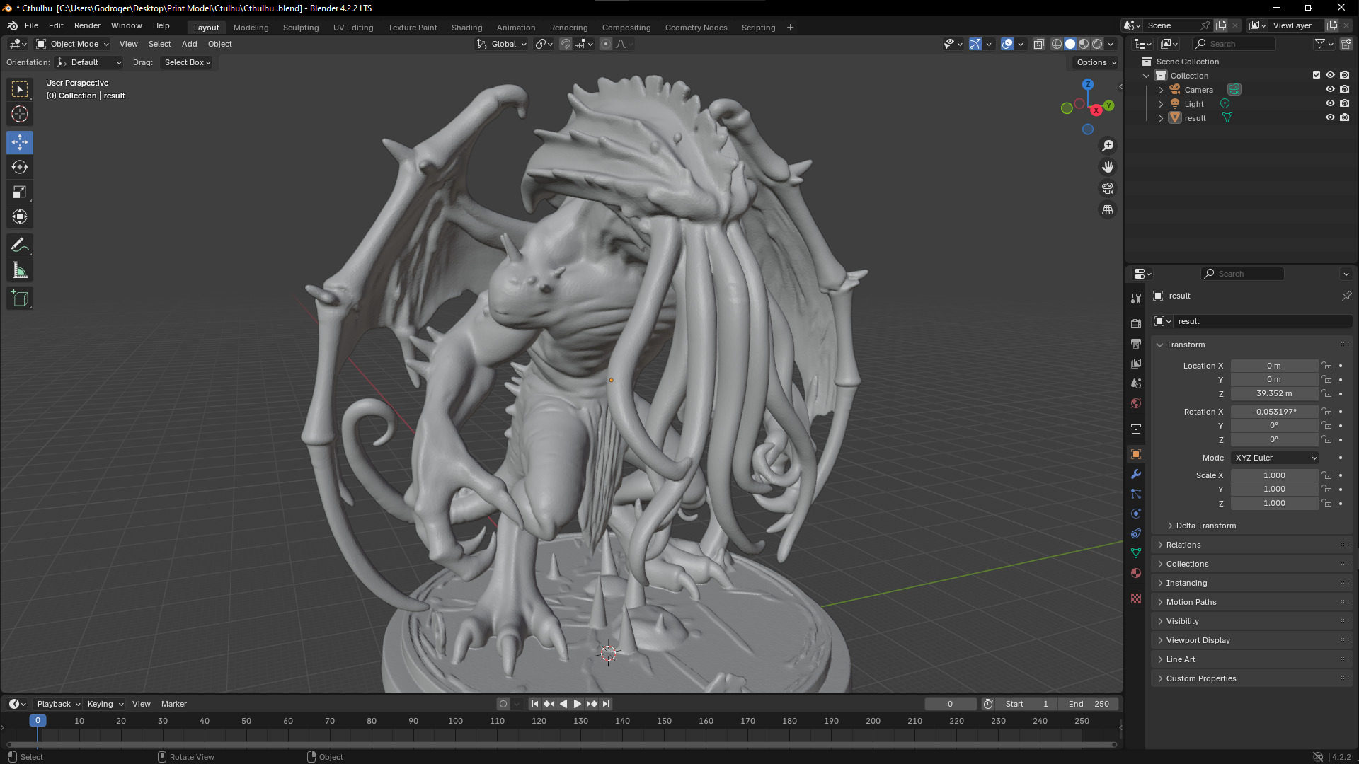This screenshot has height=764, width=1359.
Task: Open the Render menu
Action: 87,25
